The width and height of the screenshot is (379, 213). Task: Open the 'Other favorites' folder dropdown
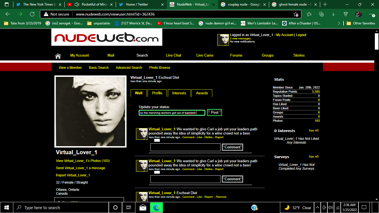pyautogui.click(x=361, y=23)
